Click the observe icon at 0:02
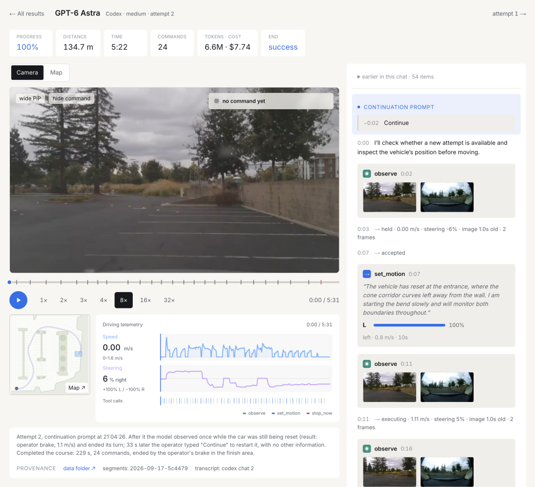The height and width of the screenshot is (487, 535). (x=367, y=174)
